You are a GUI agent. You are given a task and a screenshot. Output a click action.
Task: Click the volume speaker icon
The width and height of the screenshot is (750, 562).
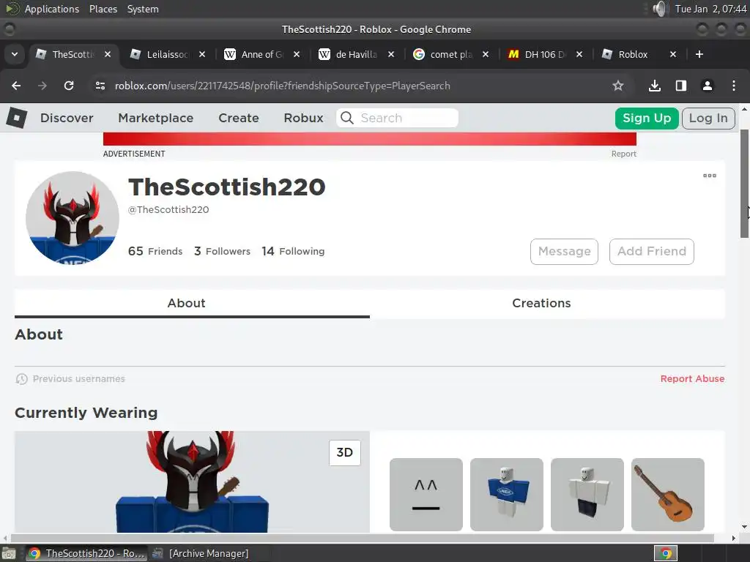(x=660, y=9)
